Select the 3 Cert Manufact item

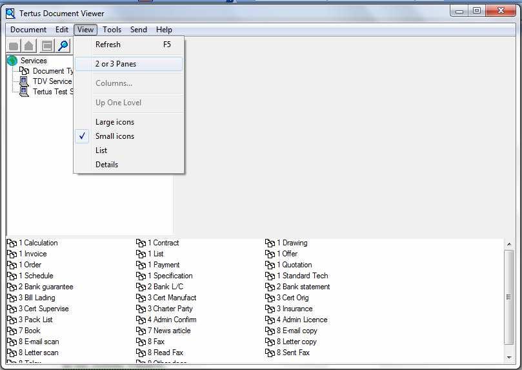[x=166, y=298]
